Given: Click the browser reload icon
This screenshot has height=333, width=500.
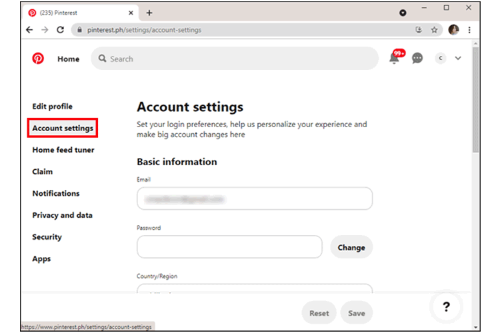Looking at the screenshot, I should click(61, 30).
